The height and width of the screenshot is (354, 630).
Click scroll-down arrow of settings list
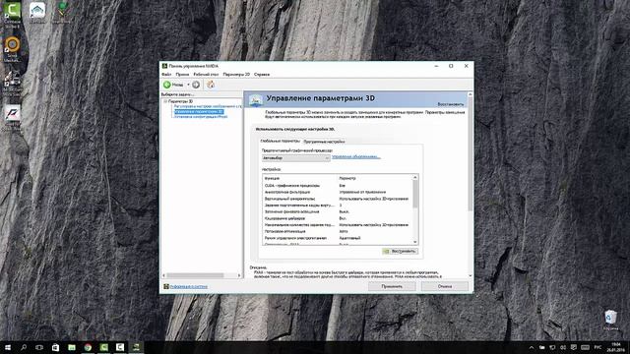point(415,242)
